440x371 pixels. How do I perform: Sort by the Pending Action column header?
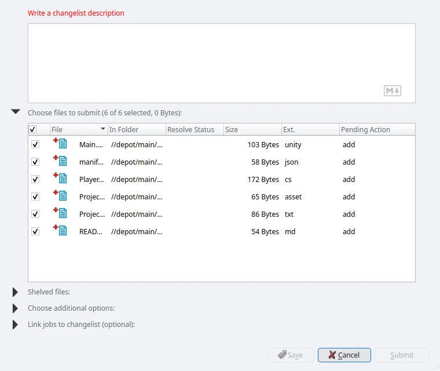pos(377,130)
